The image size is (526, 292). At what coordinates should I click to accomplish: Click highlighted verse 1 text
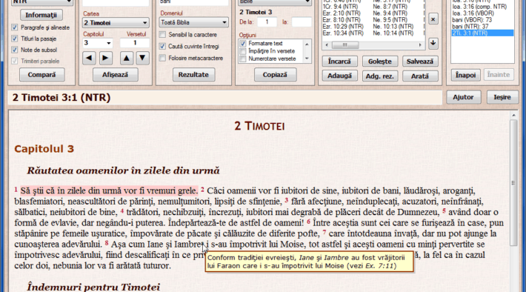tap(109, 191)
